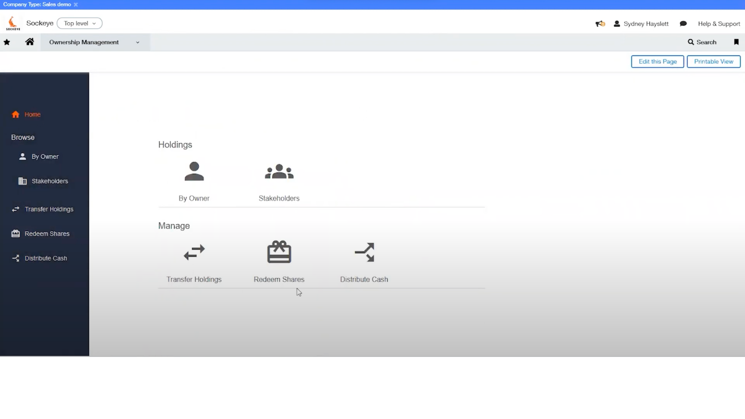Select the Transfer Holdings sidebar icon
The image size is (745, 419).
(x=16, y=209)
